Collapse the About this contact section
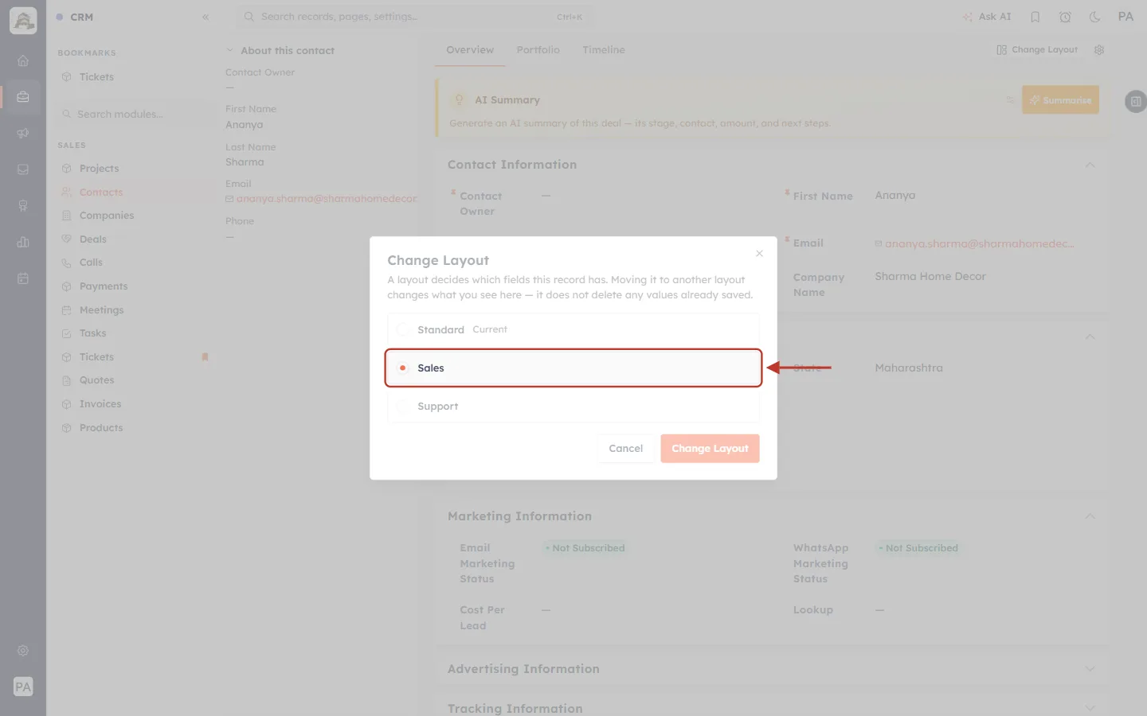Viewport: 1147px width, 716px height. tap(229, 50)
